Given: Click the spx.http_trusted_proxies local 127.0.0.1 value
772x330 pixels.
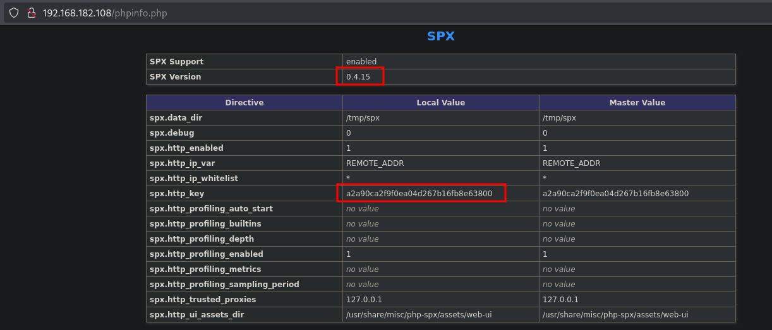Looking at the screenshot, I should [x=364, y=300].
